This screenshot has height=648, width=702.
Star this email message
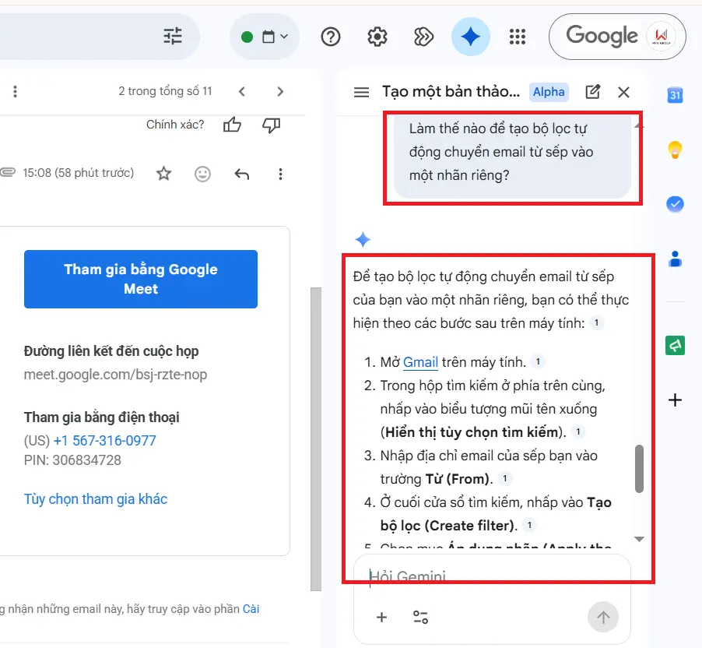pos(164,174)
